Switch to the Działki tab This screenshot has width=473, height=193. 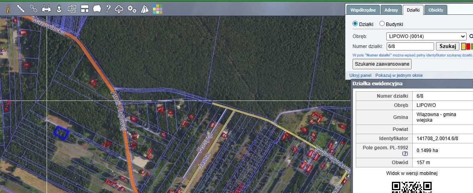click(413, 10)
